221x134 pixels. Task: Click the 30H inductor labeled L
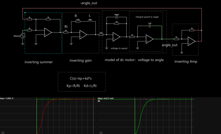(x=90, y=21)
